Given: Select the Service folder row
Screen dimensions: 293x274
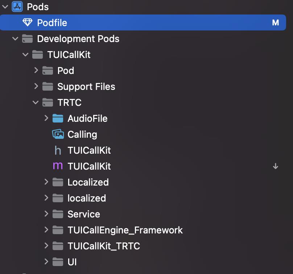Looking at the screenshot, I should [143, 214].
